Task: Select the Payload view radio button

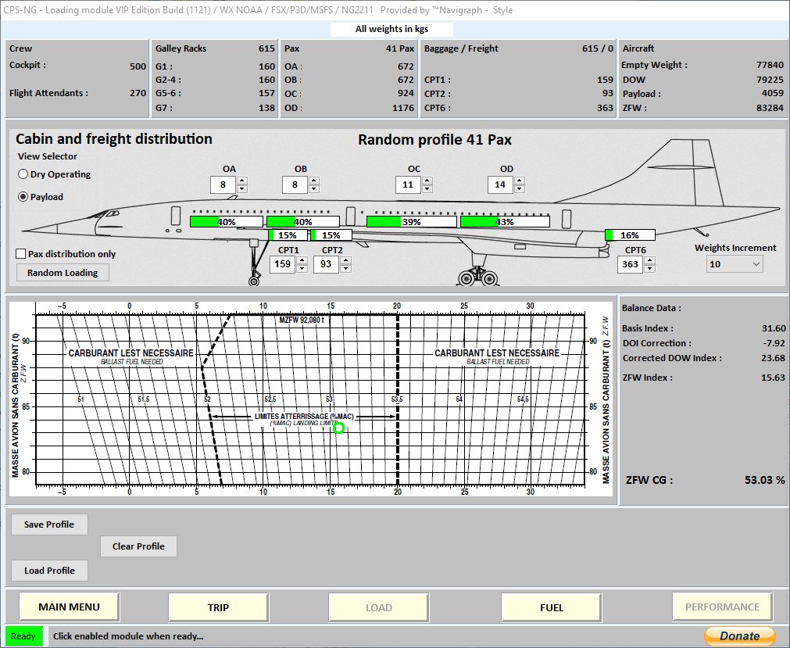Action: (23, 197)
